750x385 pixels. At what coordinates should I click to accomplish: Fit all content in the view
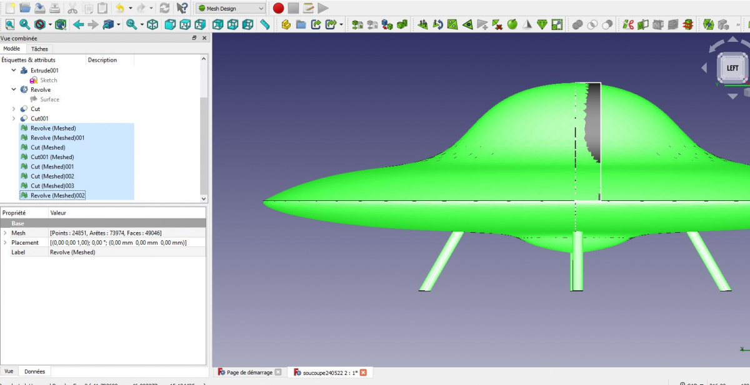click(x=10, y=24)
